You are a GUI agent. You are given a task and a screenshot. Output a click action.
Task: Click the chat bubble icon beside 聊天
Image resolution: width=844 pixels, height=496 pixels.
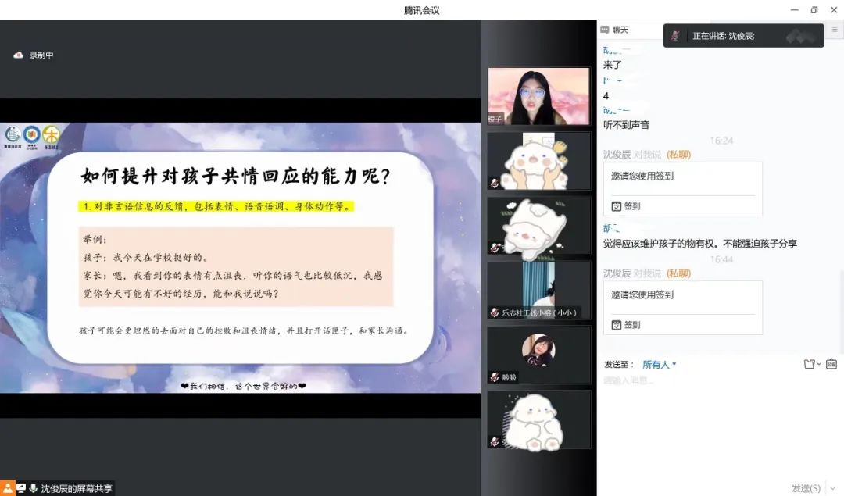pos(605,30)
